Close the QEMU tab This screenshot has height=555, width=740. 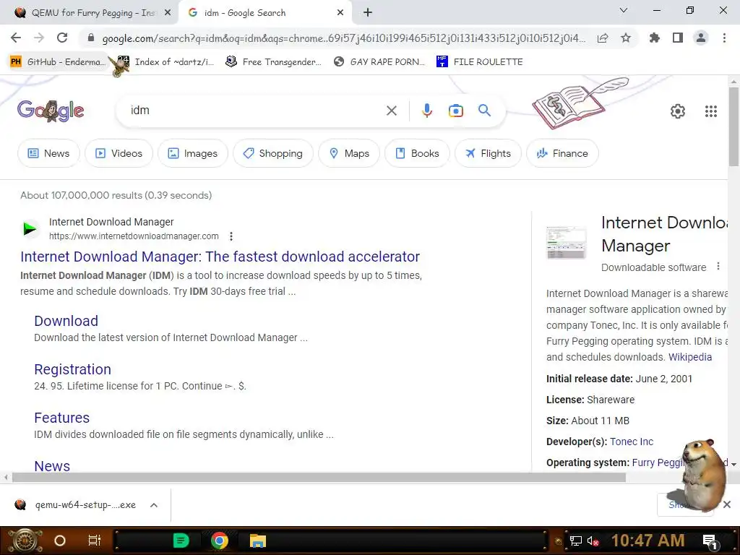168,13
